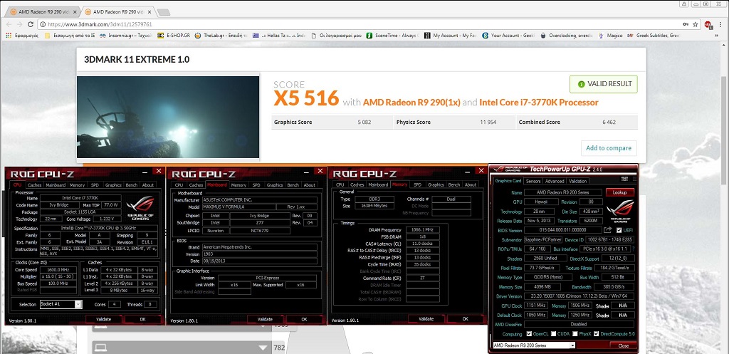
Task: Switch to the Advanced tab in GPU-Z
Action: pyautogui.click(x=554, y=181)
